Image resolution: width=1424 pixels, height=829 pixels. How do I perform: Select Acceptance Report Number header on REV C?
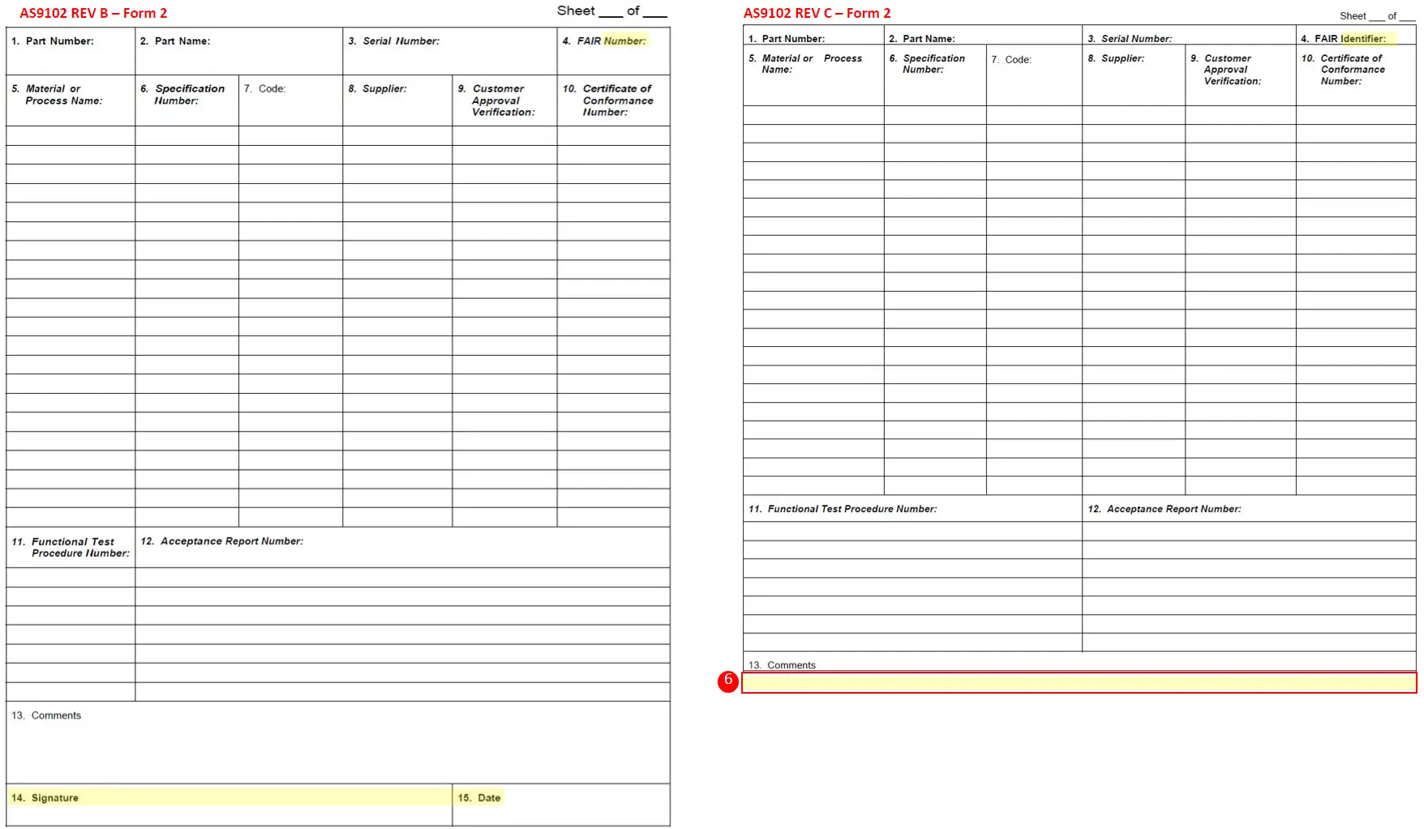point(1165,508)
